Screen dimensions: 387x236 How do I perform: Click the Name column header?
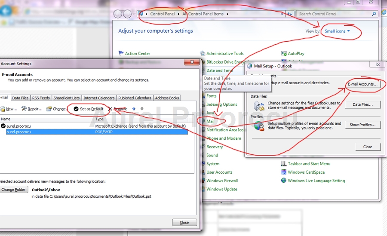pos(47,119)
